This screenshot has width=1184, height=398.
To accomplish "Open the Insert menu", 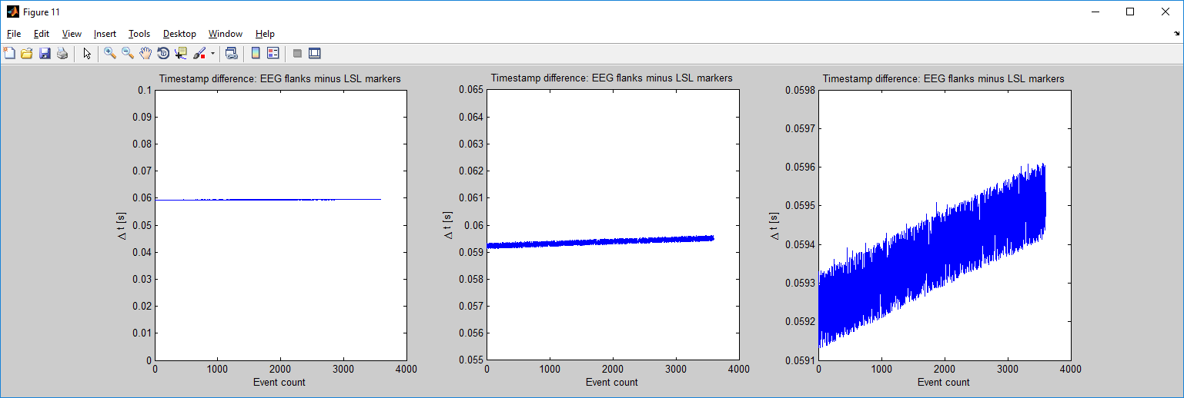I will tap(105, 34).
